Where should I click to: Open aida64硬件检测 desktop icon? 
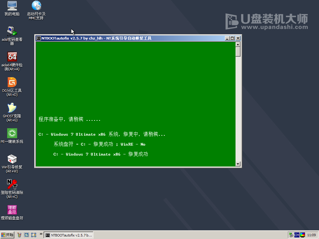tap(12, 57)
